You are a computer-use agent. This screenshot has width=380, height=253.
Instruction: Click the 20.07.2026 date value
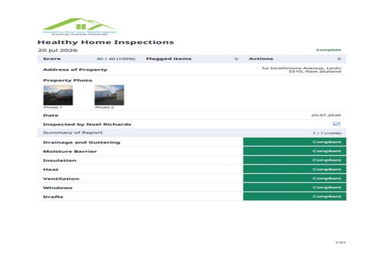pyautogui.click(x=326, y=115)
